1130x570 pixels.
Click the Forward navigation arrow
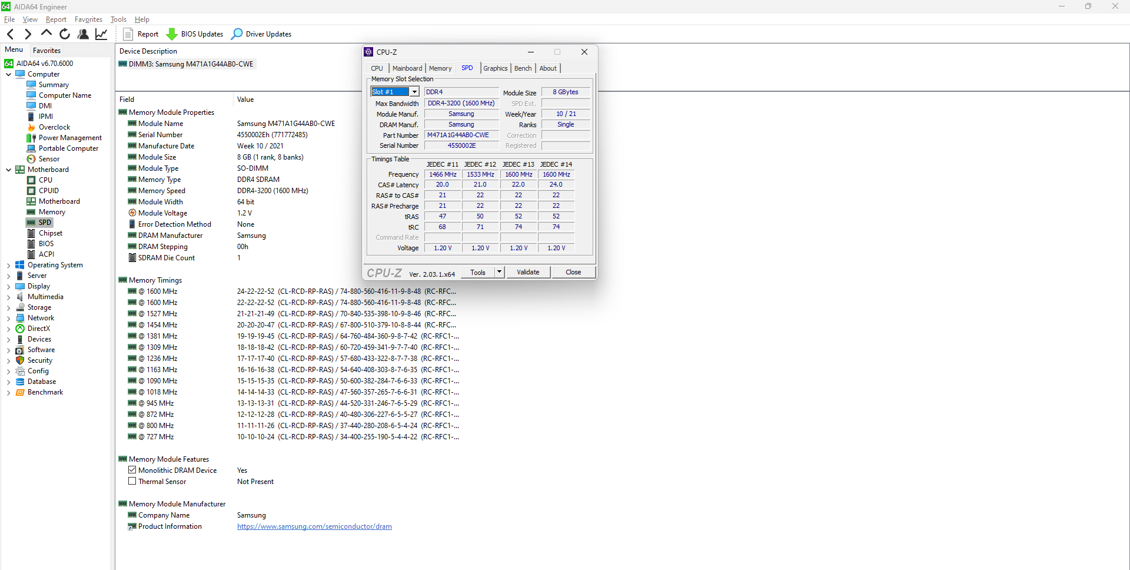coord(28,34)
